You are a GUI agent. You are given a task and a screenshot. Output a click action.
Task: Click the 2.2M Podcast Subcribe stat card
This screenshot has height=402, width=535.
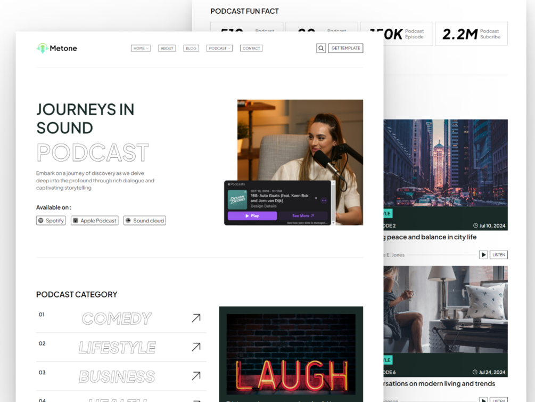tap(472, 34)
